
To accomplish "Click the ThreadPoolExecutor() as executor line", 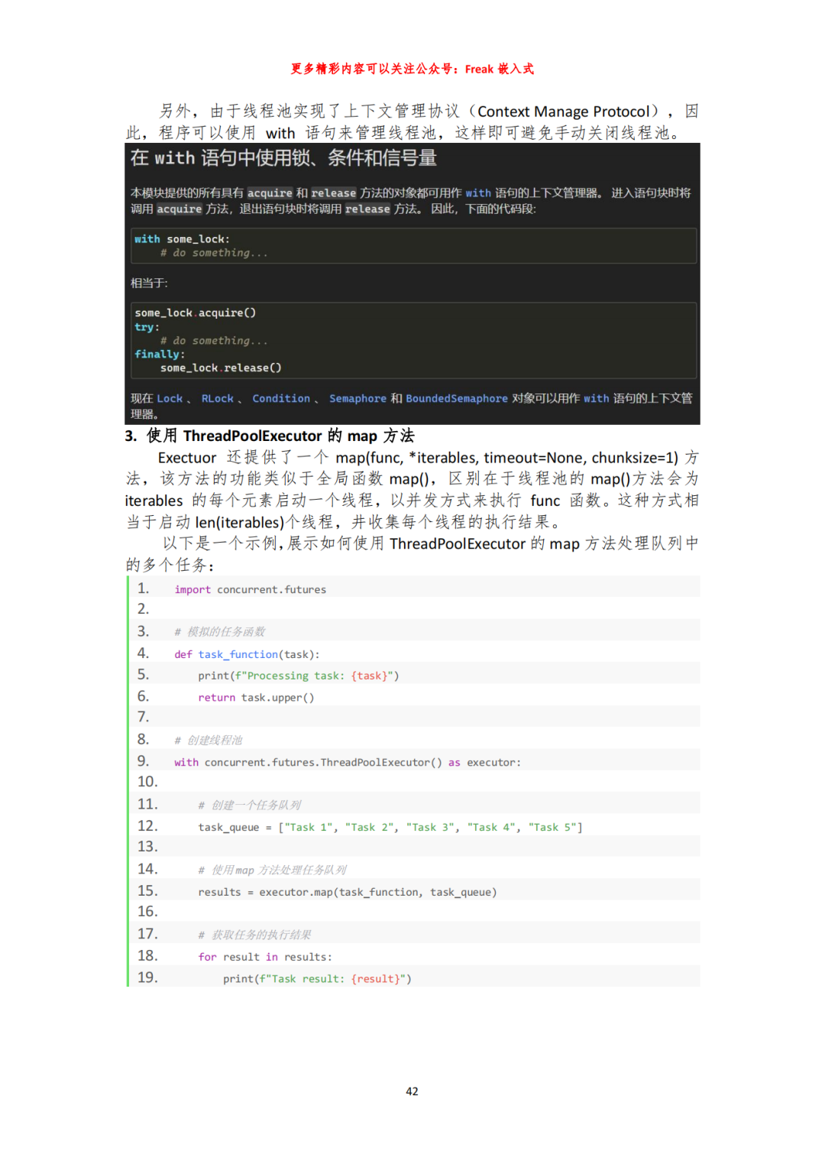I will [347, 762].
